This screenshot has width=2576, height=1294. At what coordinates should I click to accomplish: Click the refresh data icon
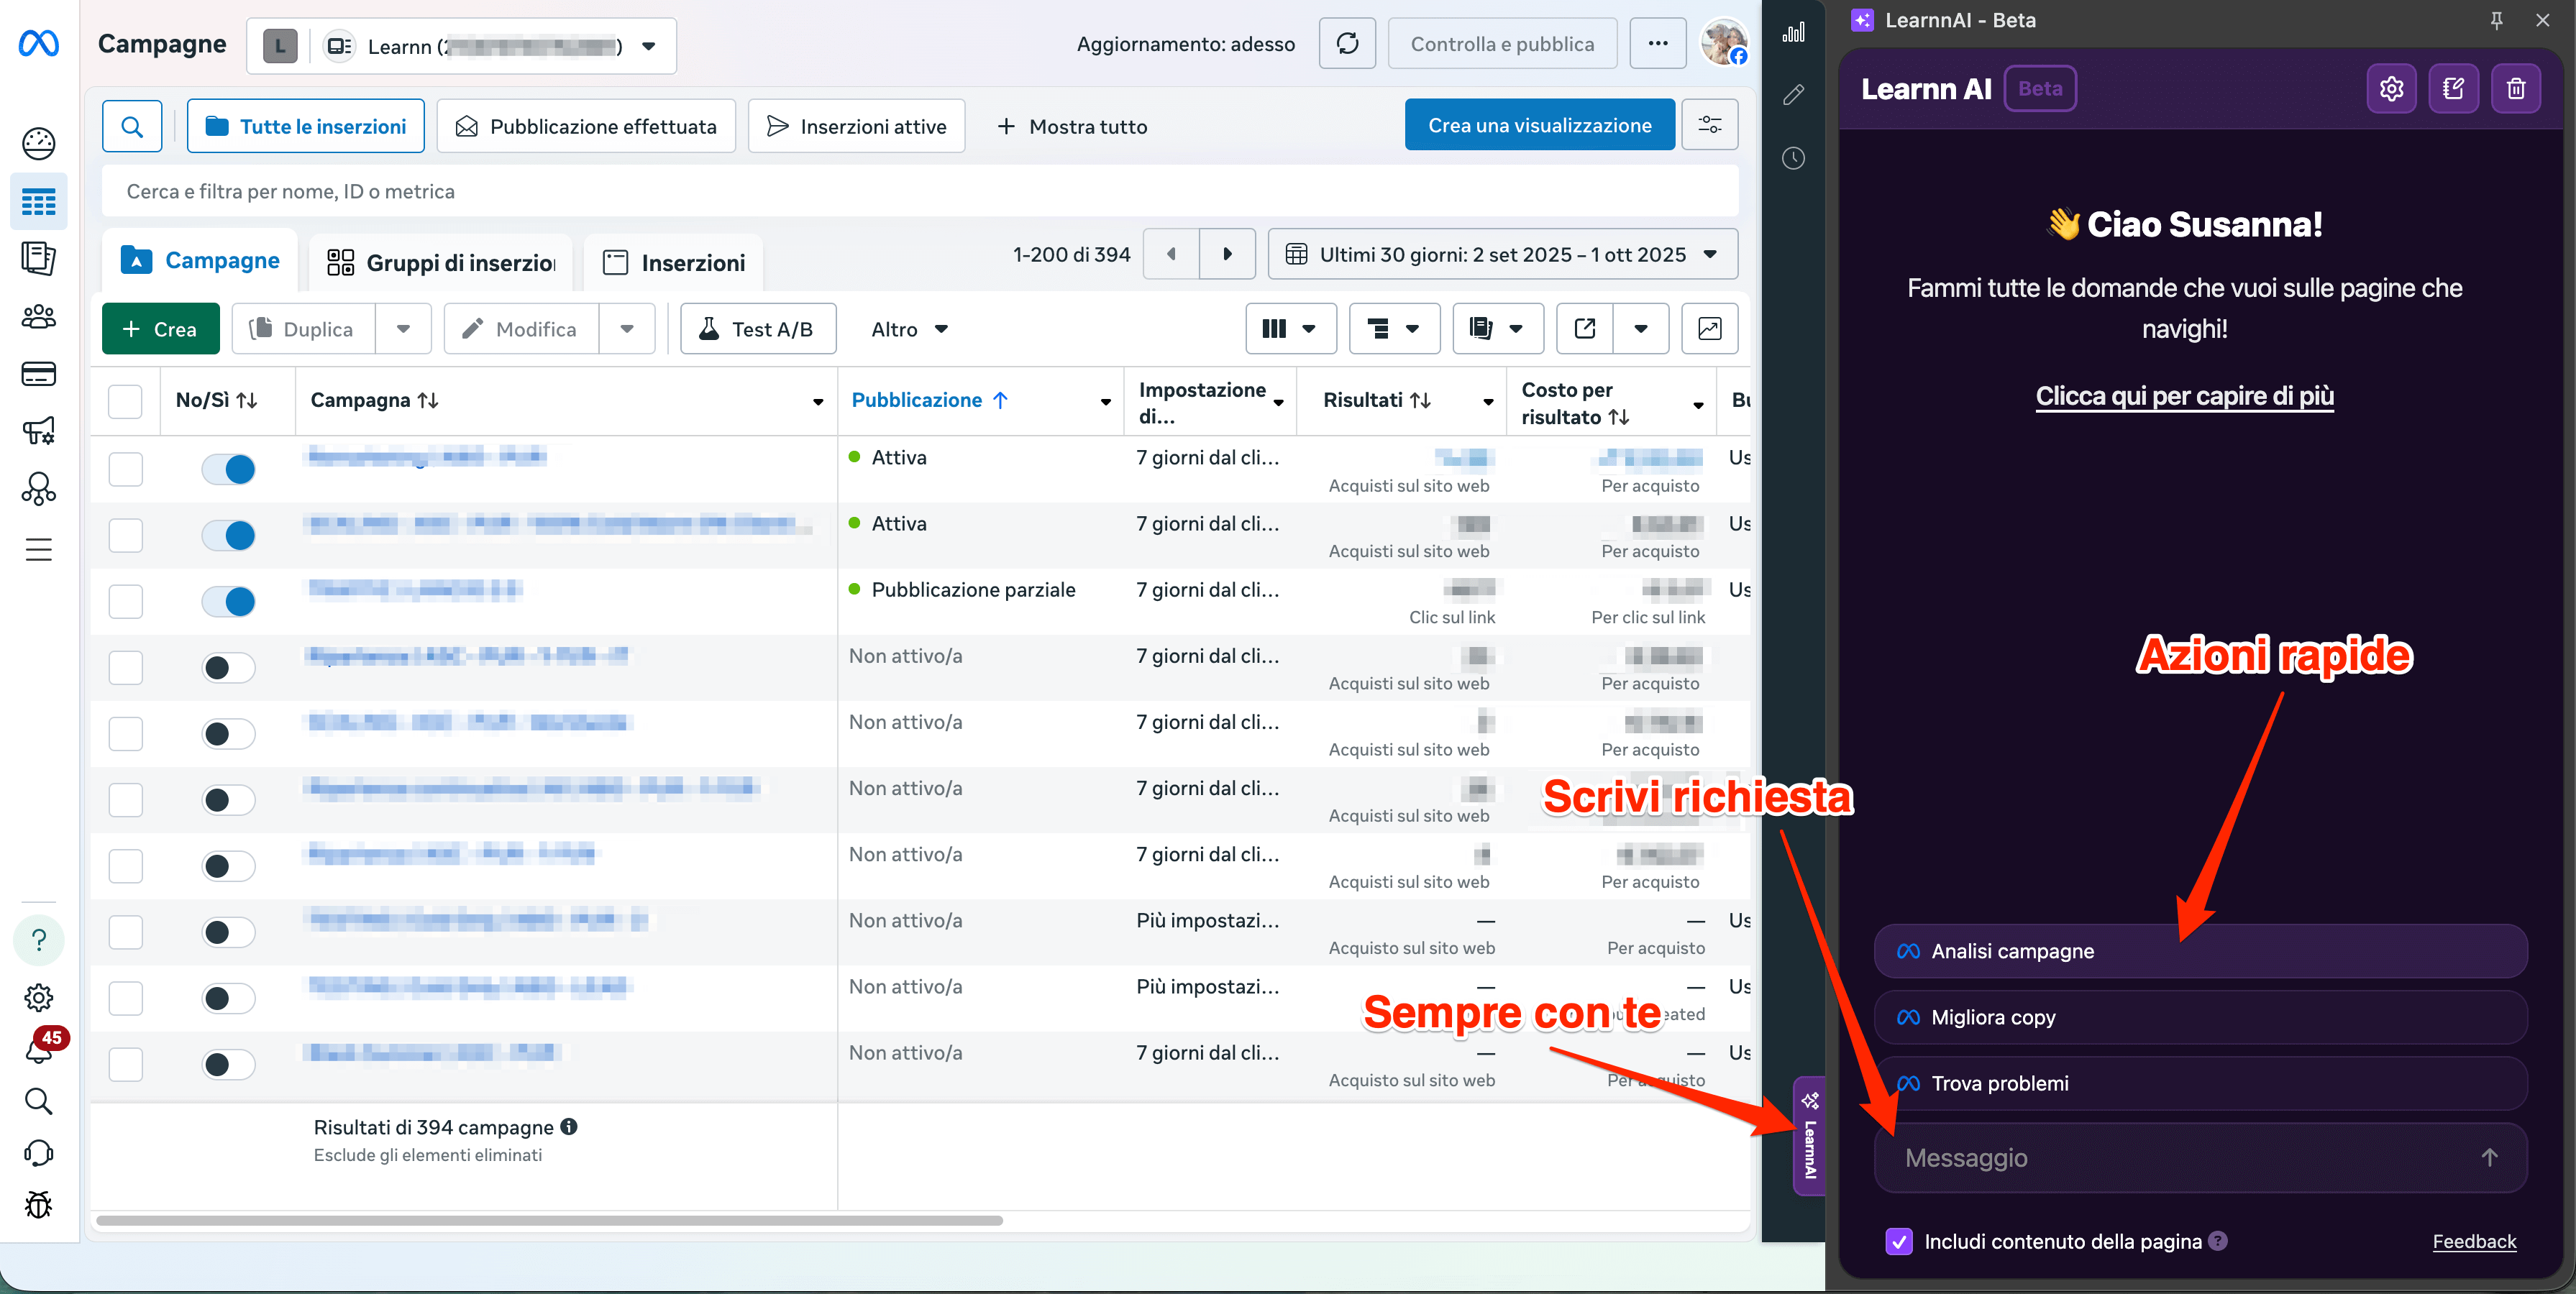1347,44
